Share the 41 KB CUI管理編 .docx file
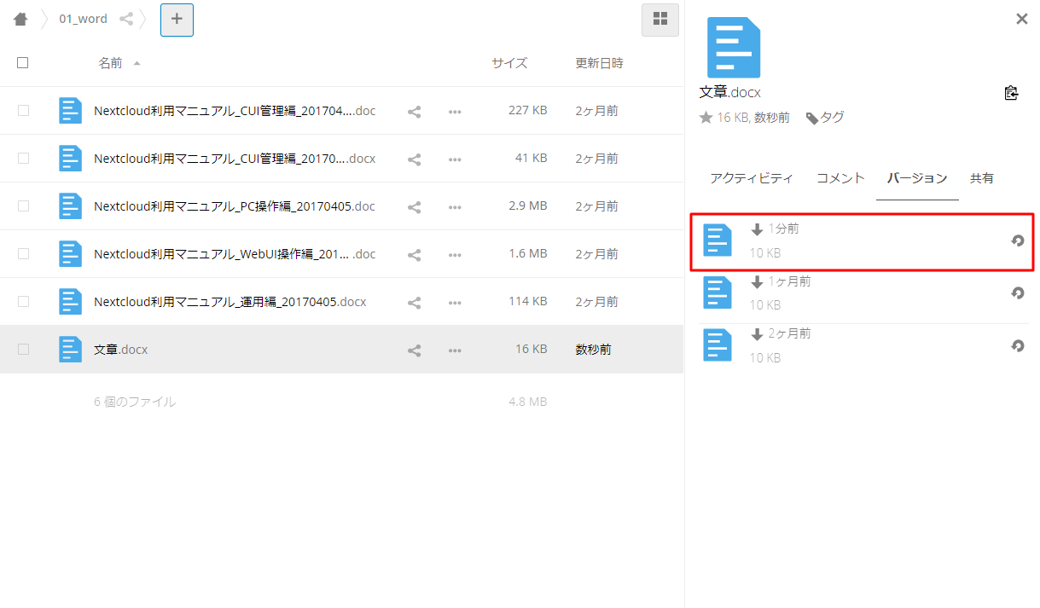 (x=415, y=159)
